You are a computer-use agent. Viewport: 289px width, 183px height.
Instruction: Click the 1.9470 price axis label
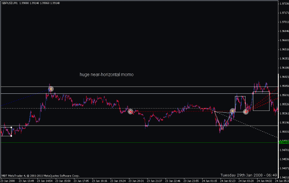[284, 150]
